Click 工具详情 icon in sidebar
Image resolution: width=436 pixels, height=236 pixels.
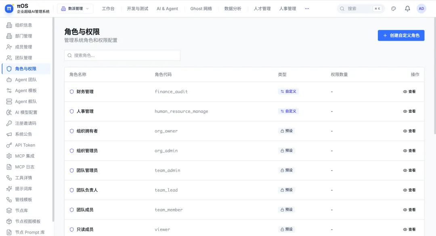(9, 178)
